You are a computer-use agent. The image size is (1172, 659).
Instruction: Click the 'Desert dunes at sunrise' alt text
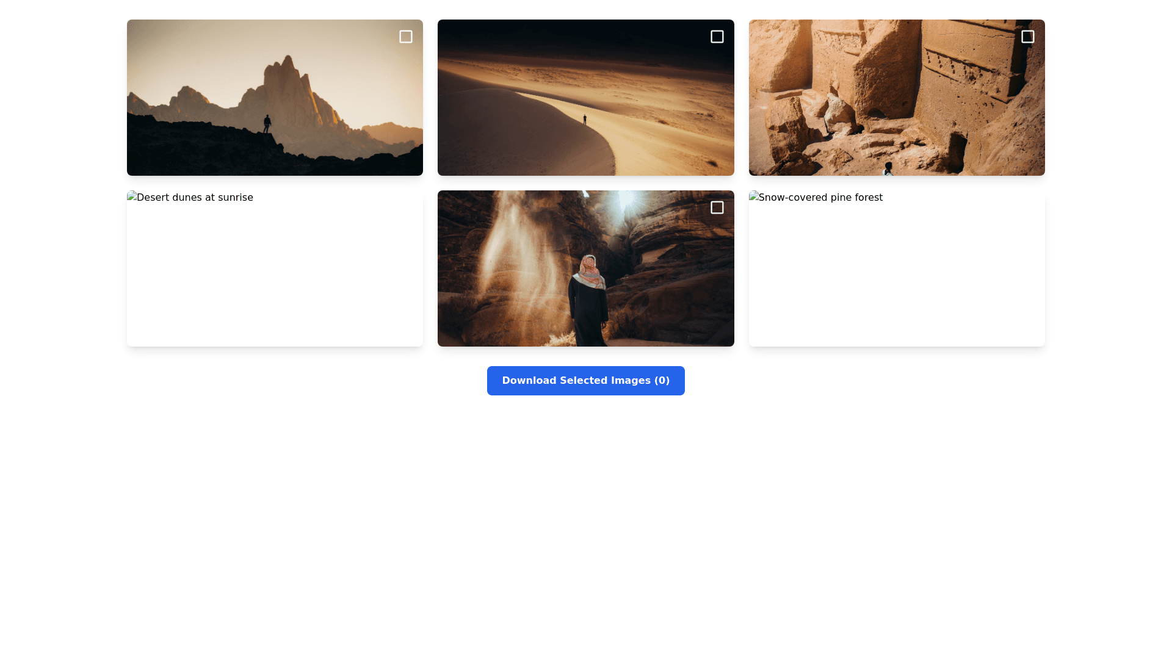(195, 198)
